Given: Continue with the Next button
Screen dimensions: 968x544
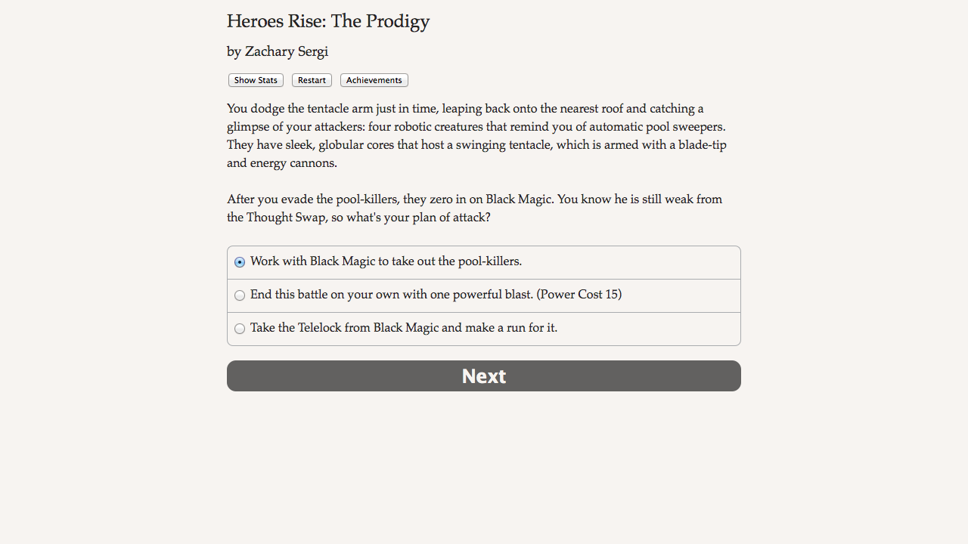Looking at the screenshot, I should [x=484, y=376].
